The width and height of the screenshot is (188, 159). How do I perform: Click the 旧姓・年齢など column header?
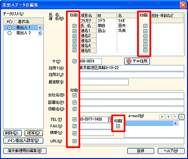pos(167,16)
